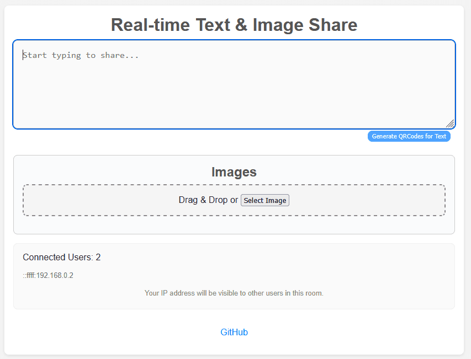Click the Select Image button
Viewport: 471px width, 359px height.
click(265, 200)
